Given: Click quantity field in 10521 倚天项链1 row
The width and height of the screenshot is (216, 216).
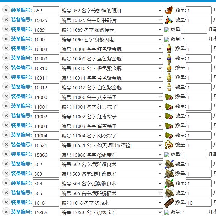Looking at the screenshot, I should pos(199,145).
